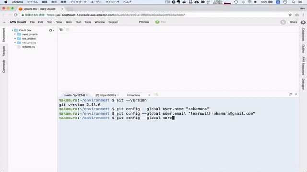
Task: Open the Find menu
Action: point(49,22)
